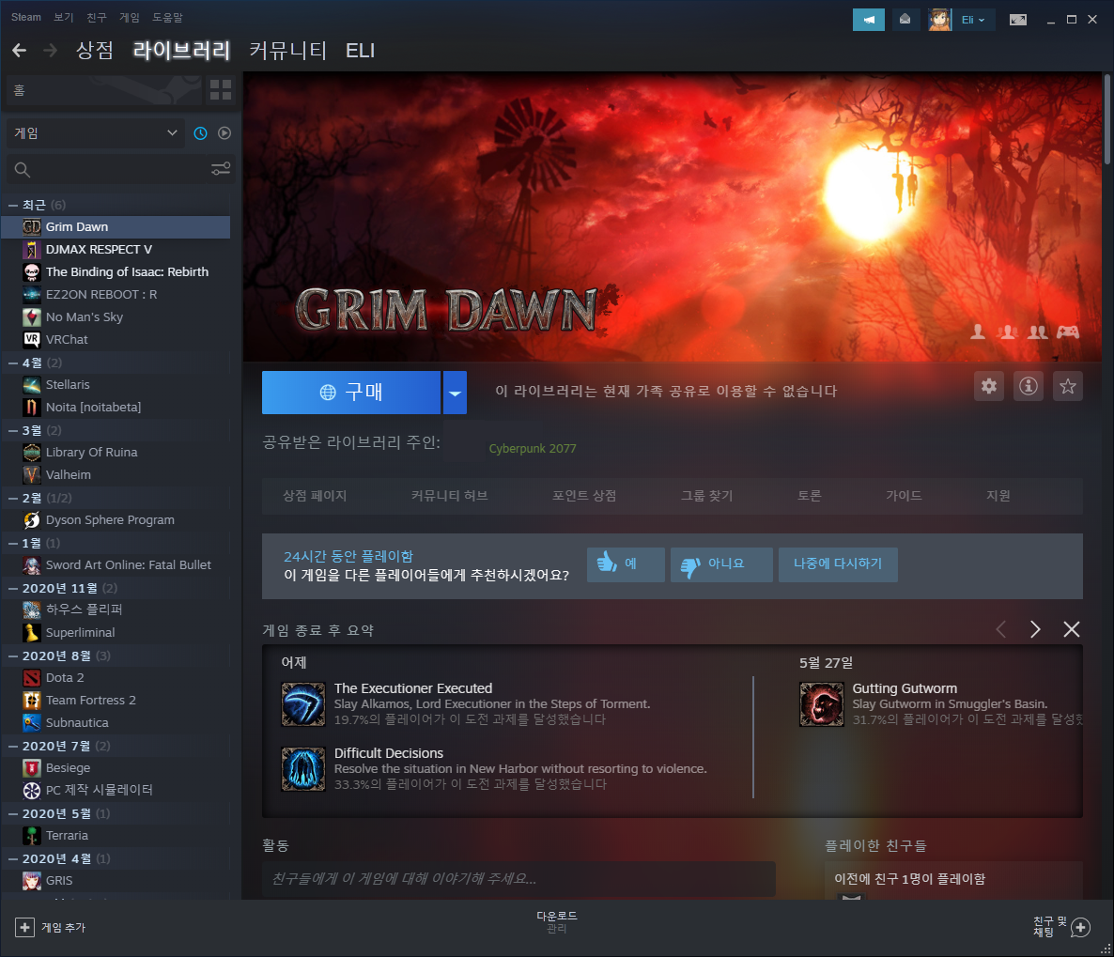Toggle ready-to-play filter icon
The image size is (1114, 957).
pos(224,132)
